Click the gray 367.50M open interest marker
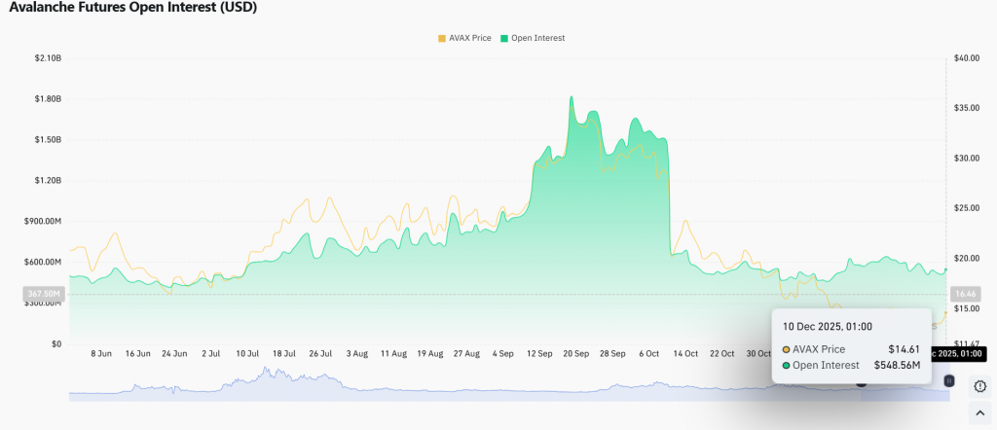The width and height of the screenshot is (997, 430). pos(43,293)
